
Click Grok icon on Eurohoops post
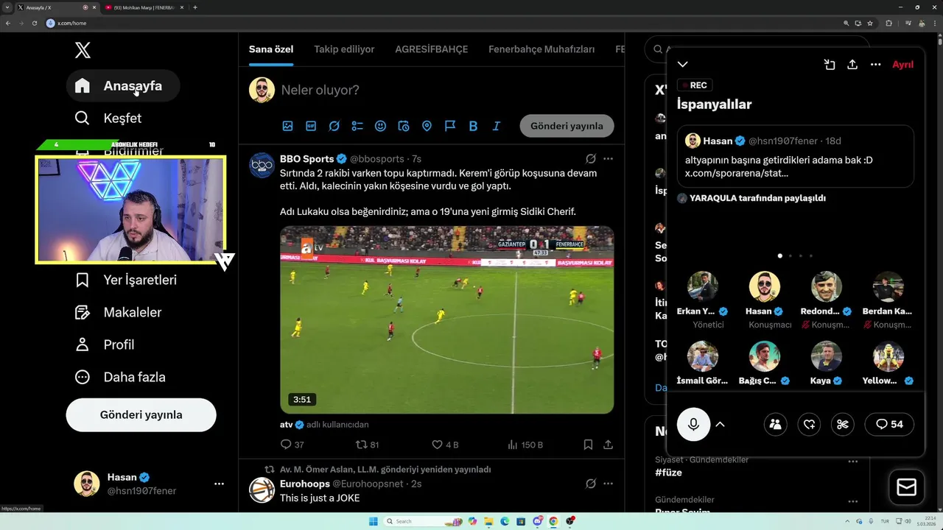tap(590, 484)
